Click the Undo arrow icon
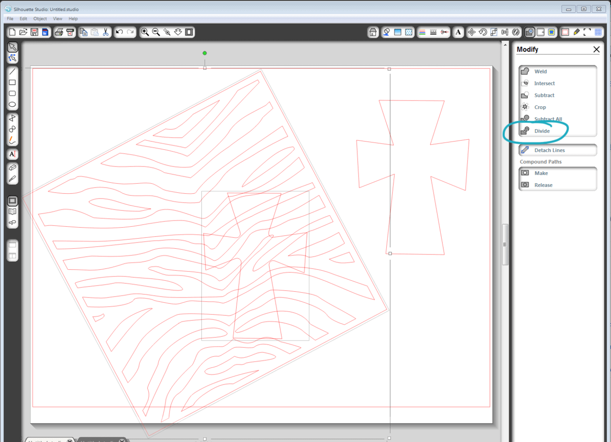 (120, 32)
